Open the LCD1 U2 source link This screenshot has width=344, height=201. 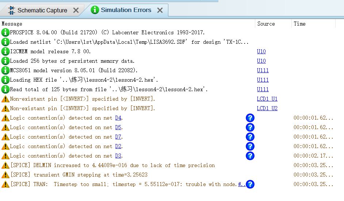[x=267, y=108]
